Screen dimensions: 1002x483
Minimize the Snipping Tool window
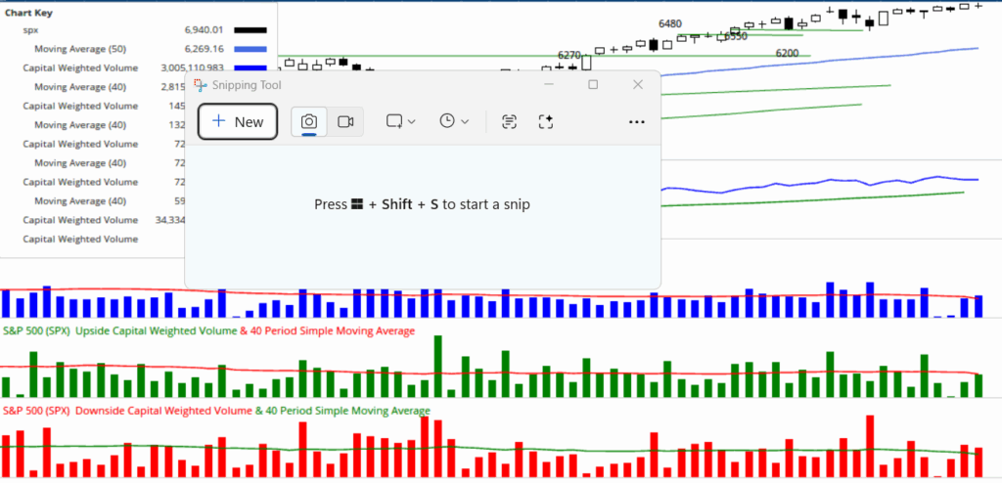click(548, 85)
